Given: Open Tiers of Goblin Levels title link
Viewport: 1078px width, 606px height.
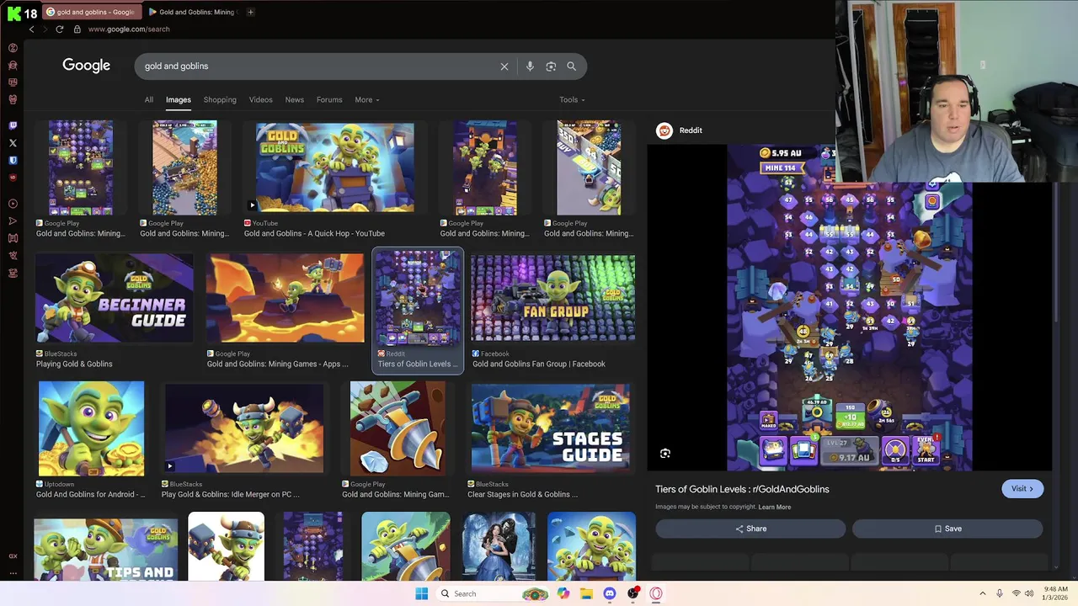Looking at the screenshot, I should point(742,489).
